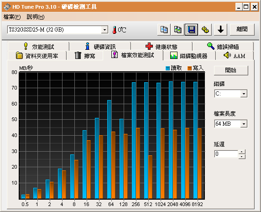
Task: Click the 0°C temperature reading
Action: [x=122, y=30]
